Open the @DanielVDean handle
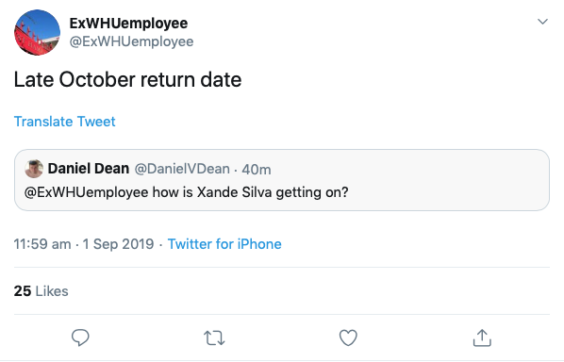564x362 pixels. pyautogui.click(x=182, y=169)
